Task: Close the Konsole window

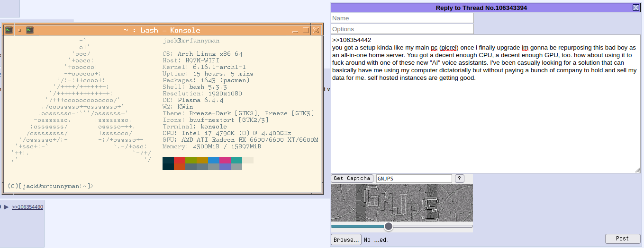Action: pyautogui.click(x=316, y=30)
